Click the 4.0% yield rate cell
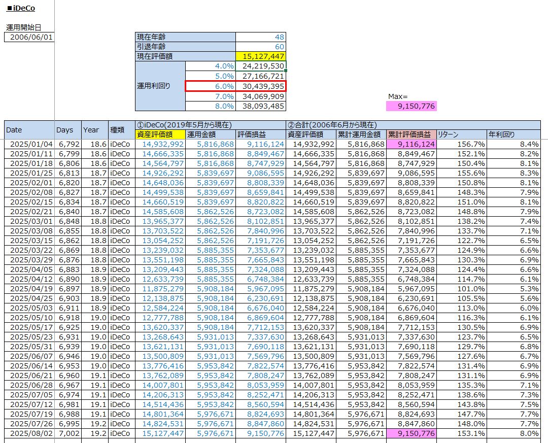The height and width of the screenshot is (443, 548). click(x=211, y=66)
